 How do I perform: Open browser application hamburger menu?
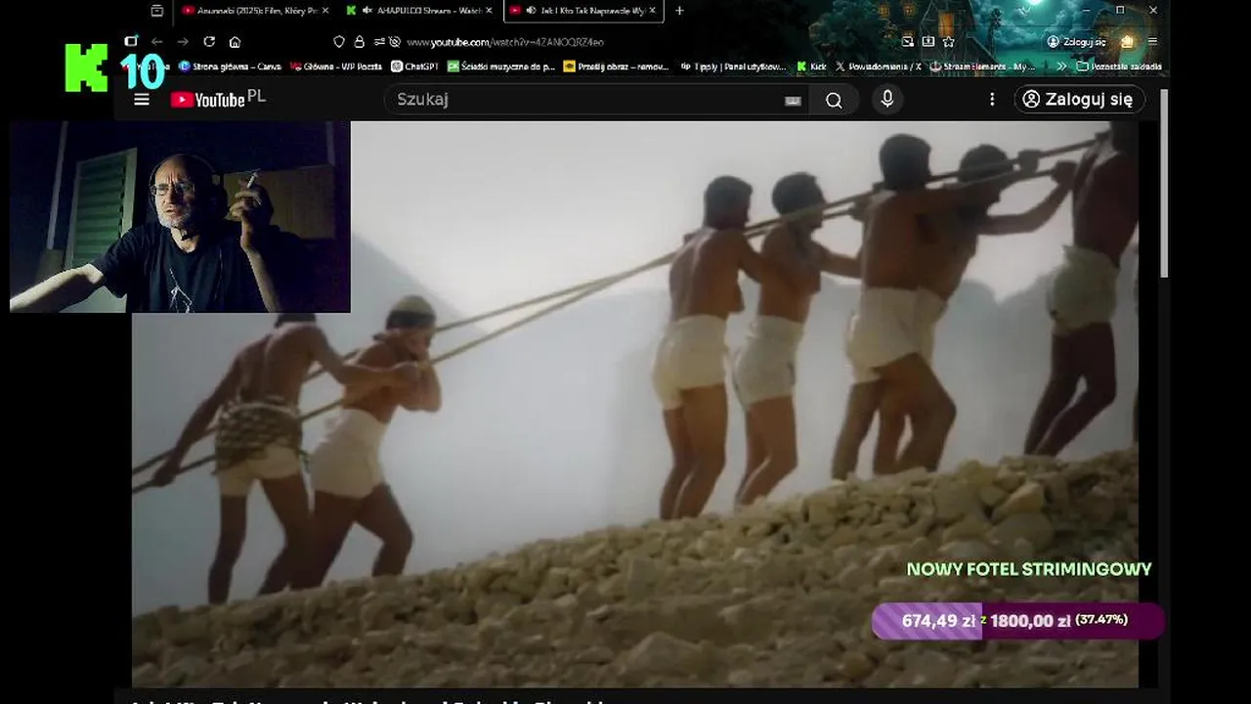[1152, 42]
